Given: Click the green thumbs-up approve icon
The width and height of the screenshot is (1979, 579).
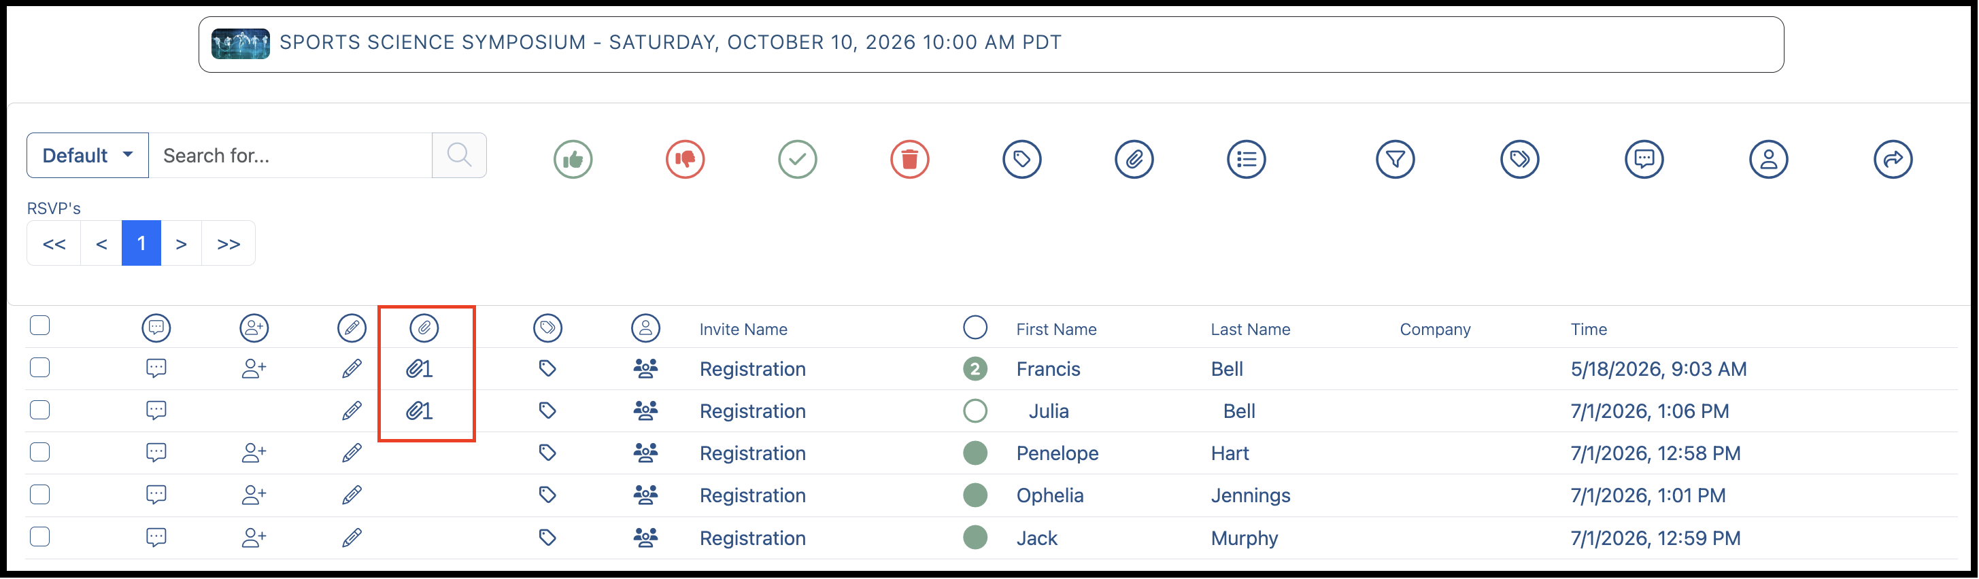Looking at the screenshot, I should (573, 160).
